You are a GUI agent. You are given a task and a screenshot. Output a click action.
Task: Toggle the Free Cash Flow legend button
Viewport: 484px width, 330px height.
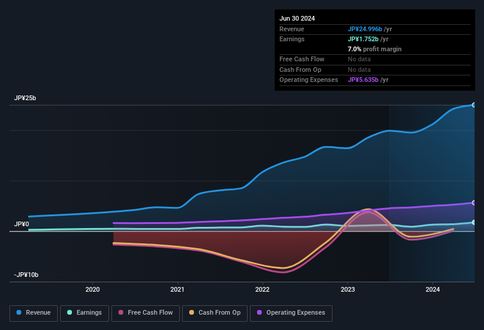tap(146, 313)
